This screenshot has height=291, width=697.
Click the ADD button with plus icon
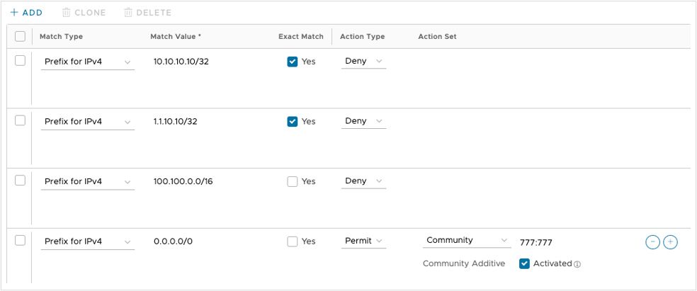pos(26,13)
